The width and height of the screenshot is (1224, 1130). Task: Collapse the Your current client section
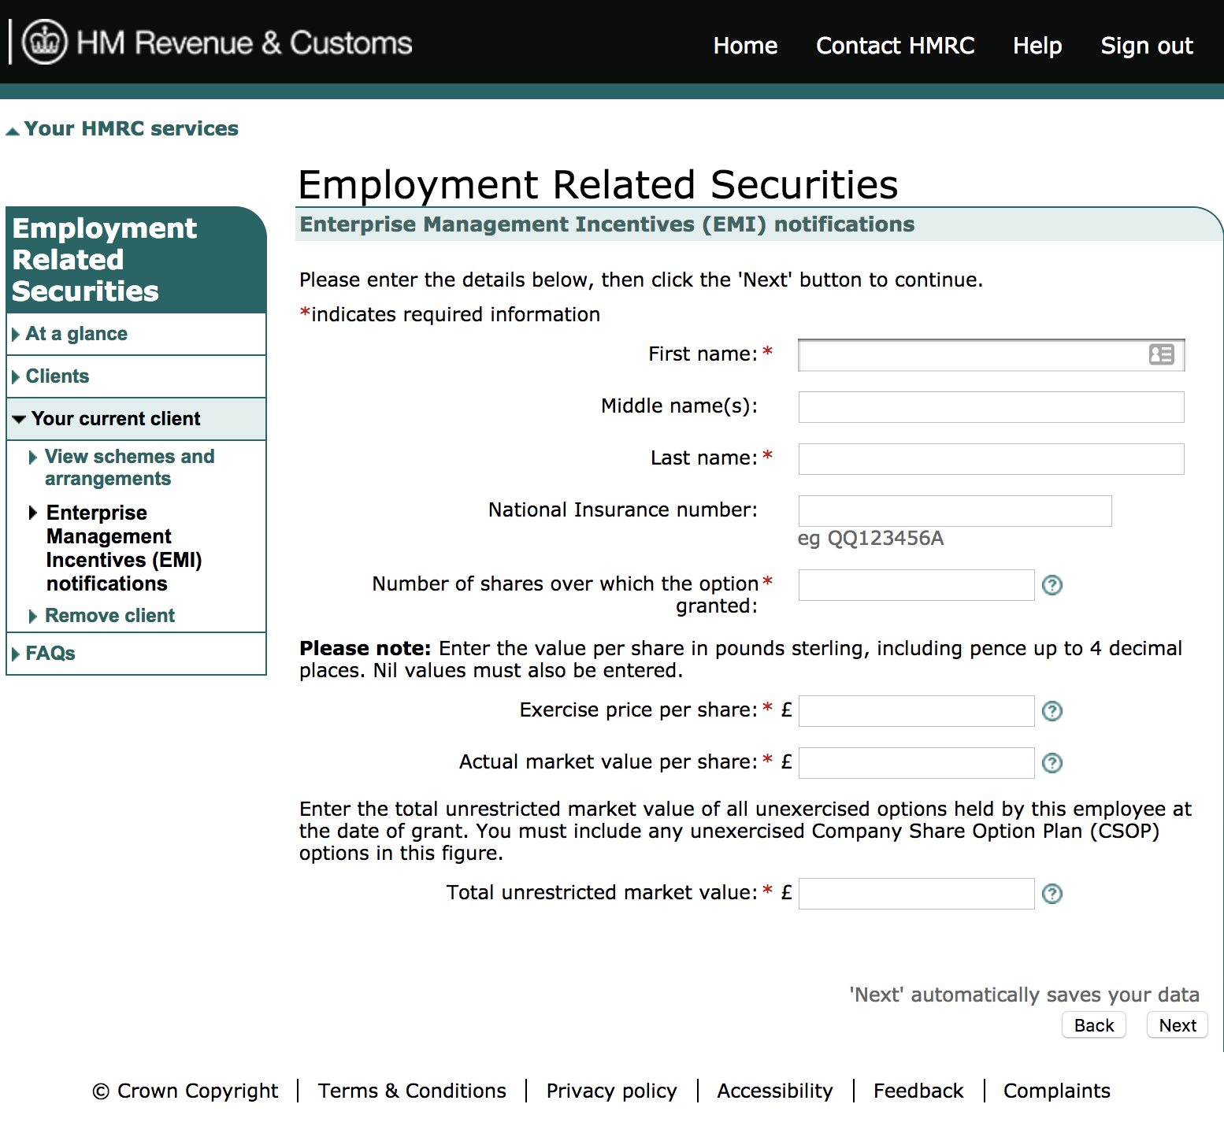click(x=116, y=418)
